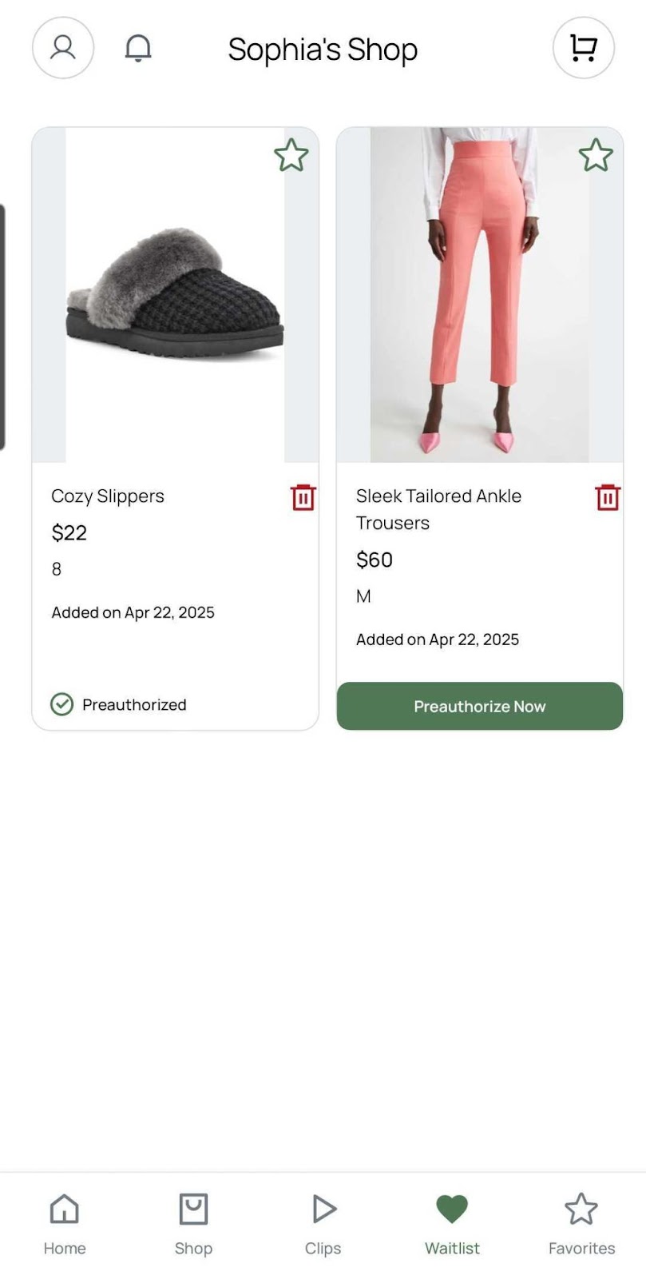Delete Cozy Slippers from waitlist
This screenshot has width=646, height=1279.
click(x=303, y=497)
